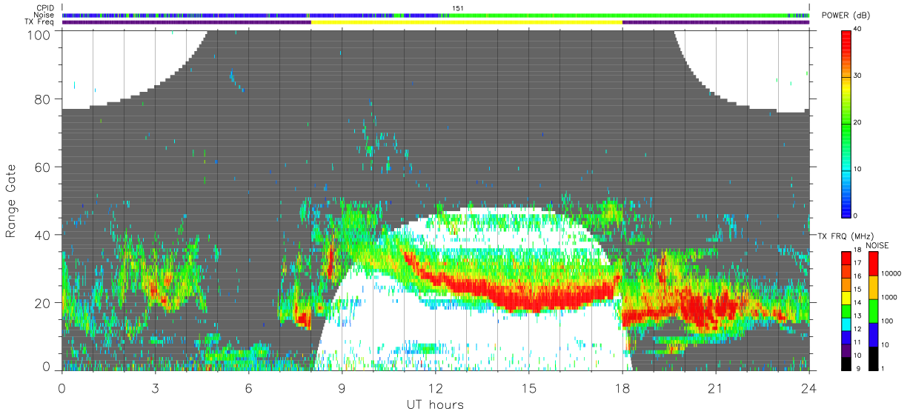Click the range gate tick label 80
910x420 pixels.
tap(43, 99)
